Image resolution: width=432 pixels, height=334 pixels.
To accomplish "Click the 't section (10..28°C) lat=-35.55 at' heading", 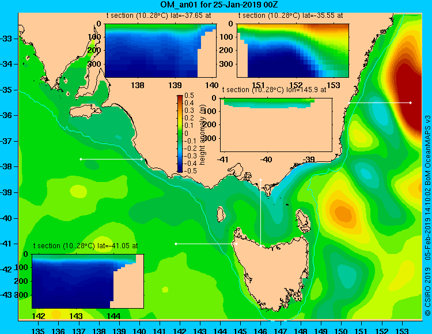I will point(291,16).
